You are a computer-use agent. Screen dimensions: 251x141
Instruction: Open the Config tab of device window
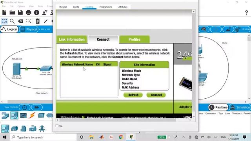(x=76, y=7)
